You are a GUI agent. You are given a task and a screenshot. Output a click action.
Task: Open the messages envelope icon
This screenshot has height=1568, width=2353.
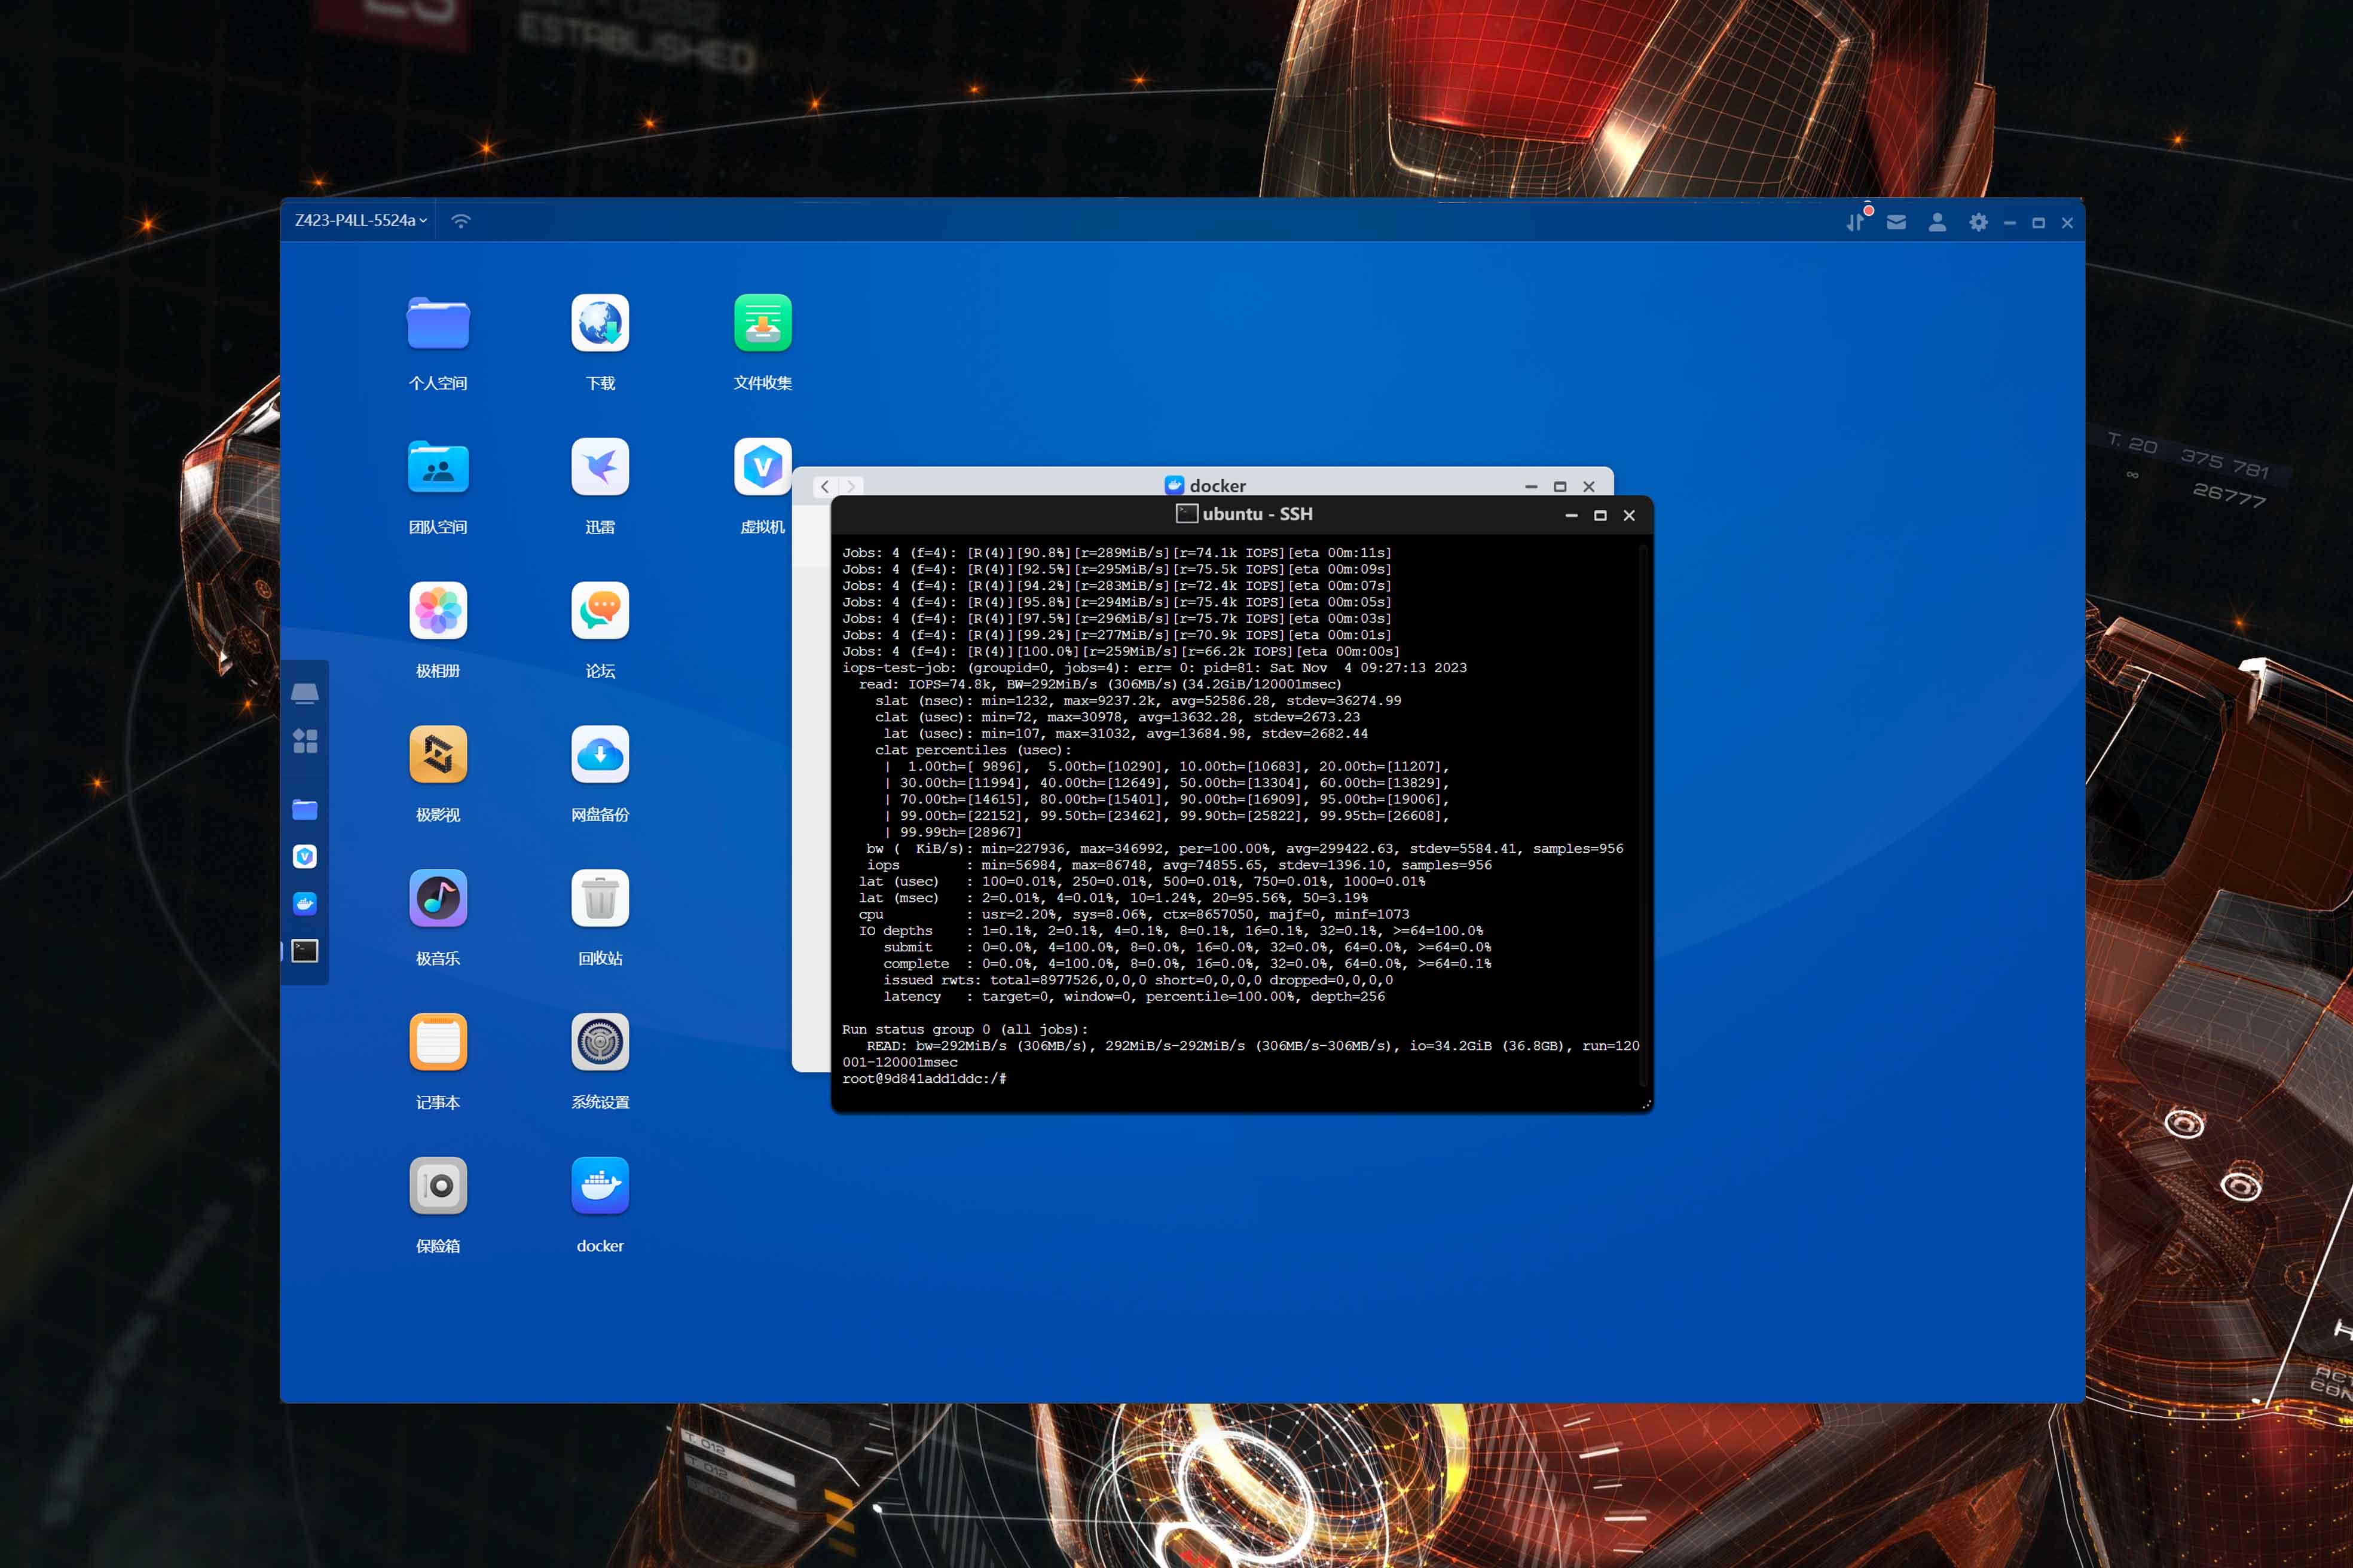[1896, 222]
